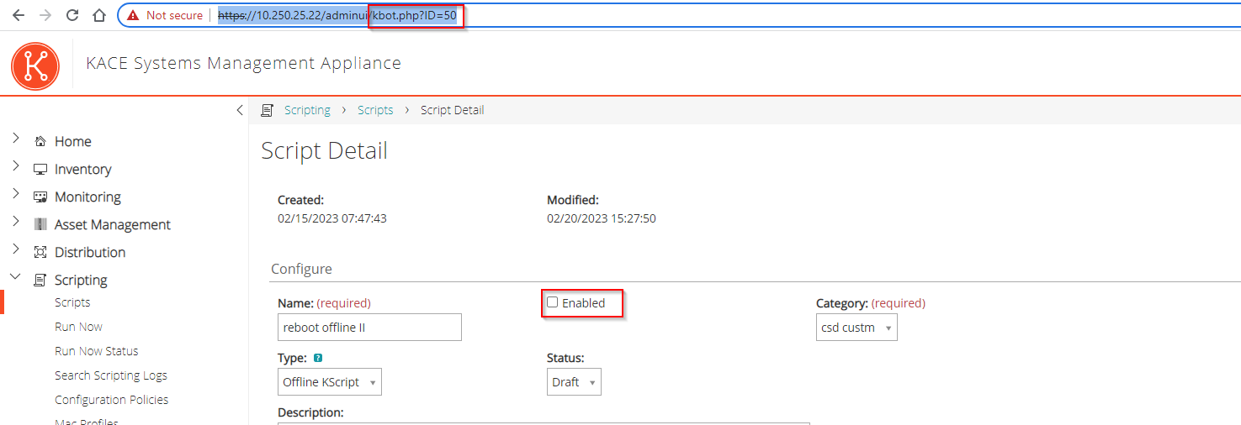
Task: Open Configuration Policies in sidebar
Action: (x=111, y=400)
